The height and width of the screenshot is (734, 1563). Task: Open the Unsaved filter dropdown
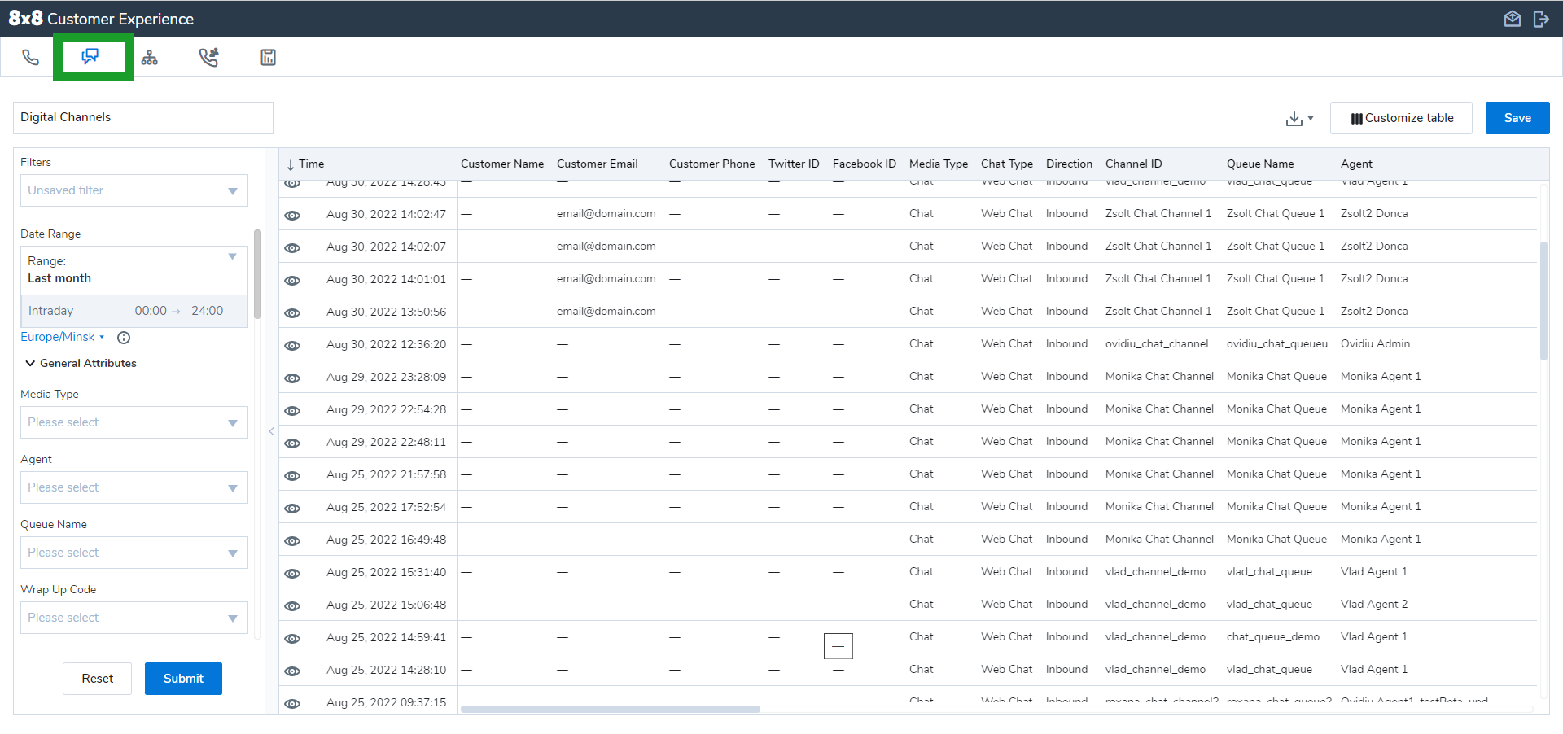[134, 190]
